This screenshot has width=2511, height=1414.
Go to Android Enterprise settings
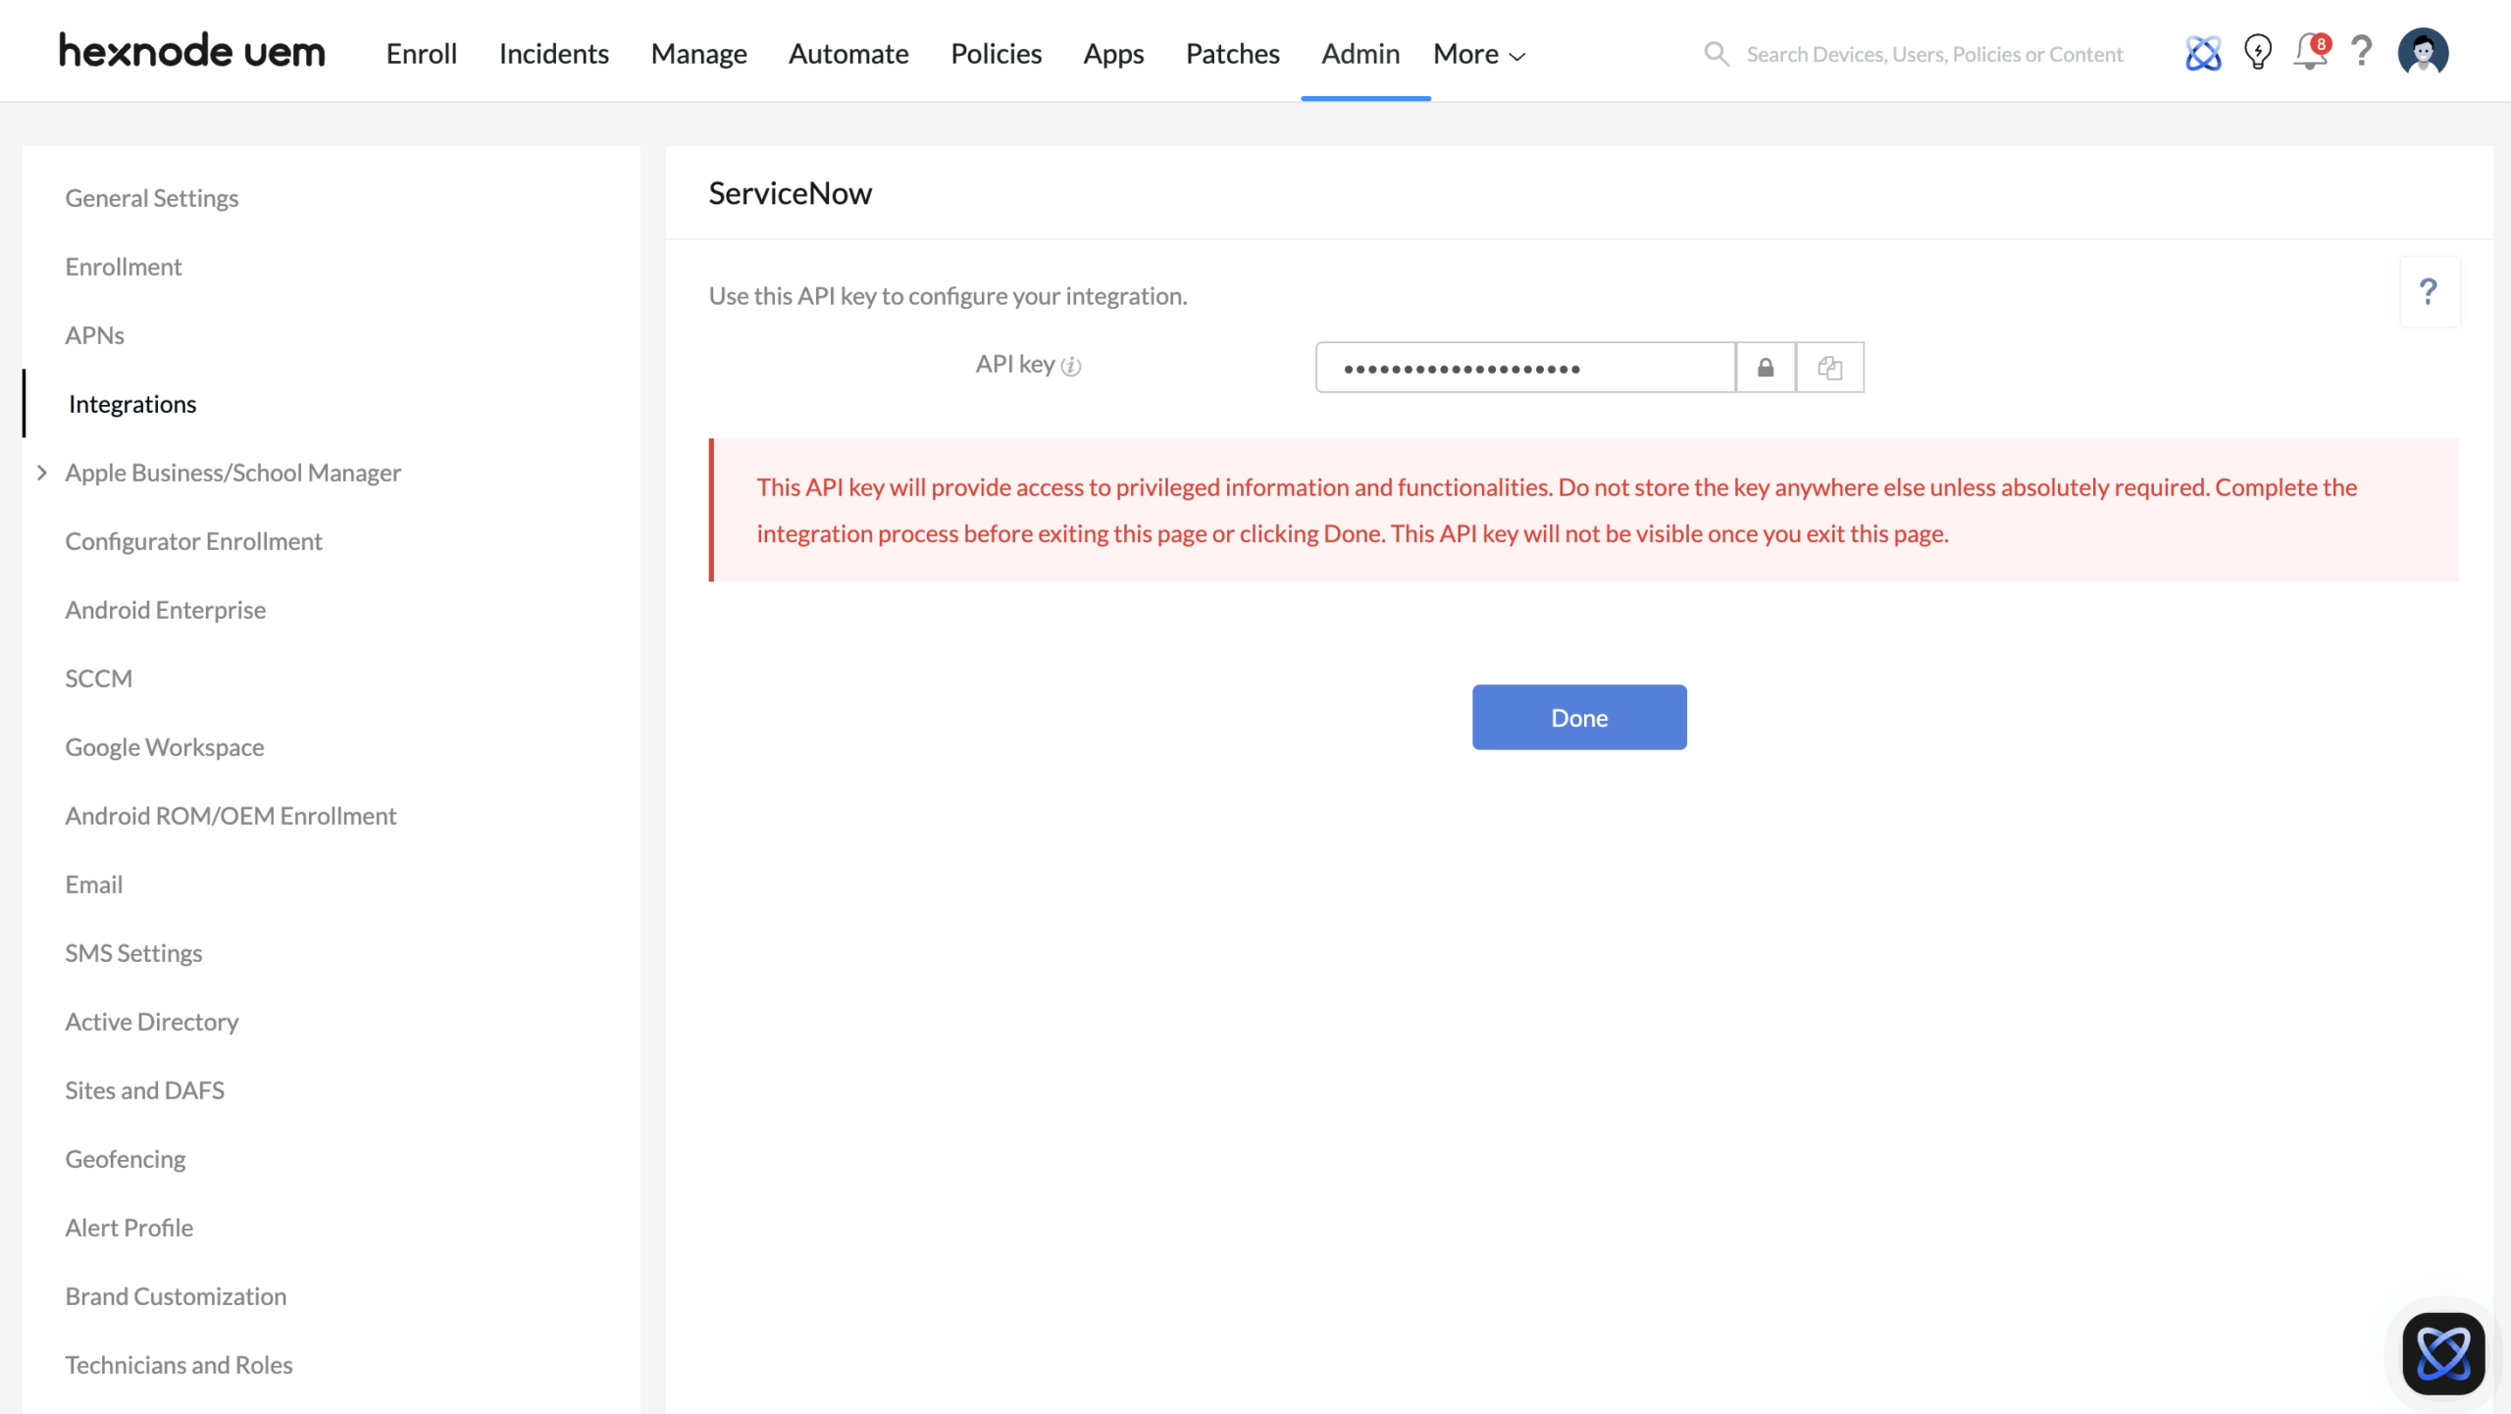pyautogui.click(x=165, y=610)
